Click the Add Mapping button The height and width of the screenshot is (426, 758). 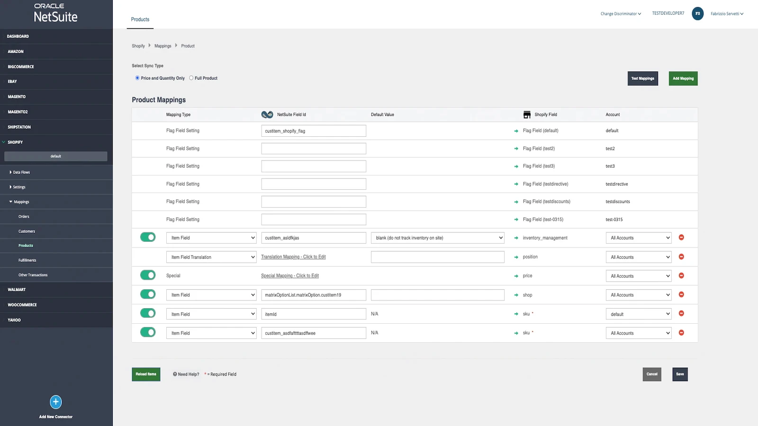pos(683,79)
